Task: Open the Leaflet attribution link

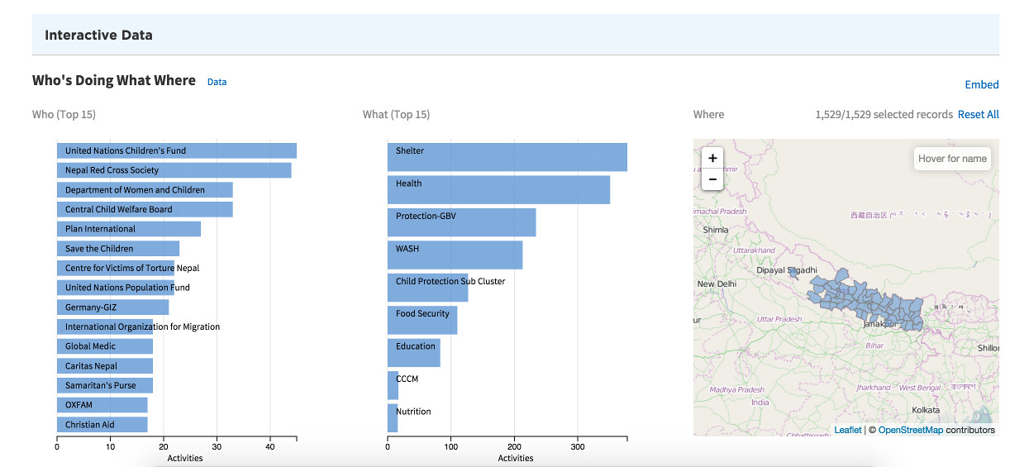Action: (847, 430)
